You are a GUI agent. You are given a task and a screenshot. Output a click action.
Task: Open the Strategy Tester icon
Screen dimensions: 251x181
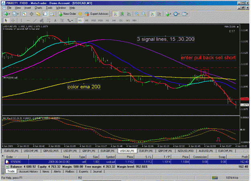(52, 14)
